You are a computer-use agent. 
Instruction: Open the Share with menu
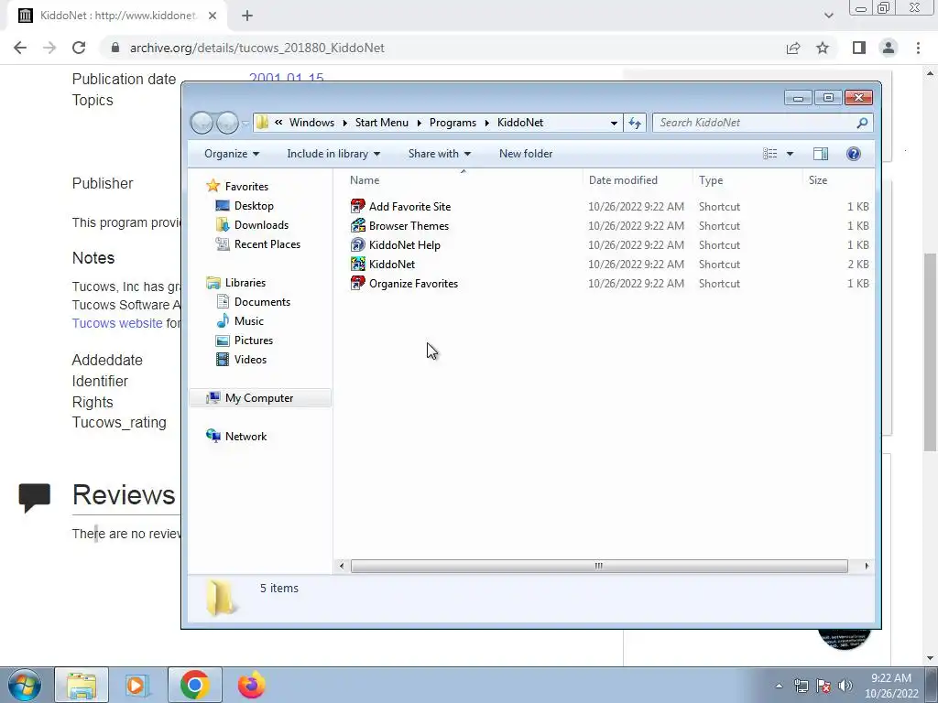pyautogui.click(x=439, y=154)
